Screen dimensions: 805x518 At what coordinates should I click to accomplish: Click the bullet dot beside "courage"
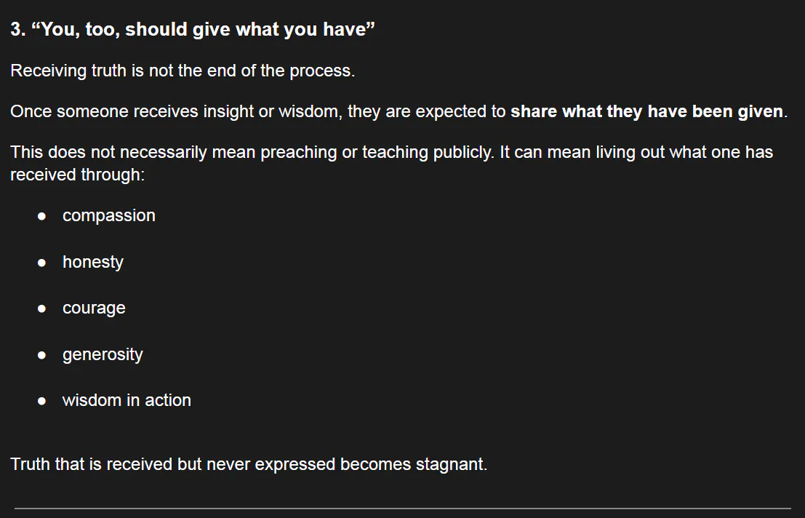[x=42, y=308]
